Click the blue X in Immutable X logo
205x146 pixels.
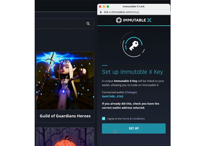149,20
